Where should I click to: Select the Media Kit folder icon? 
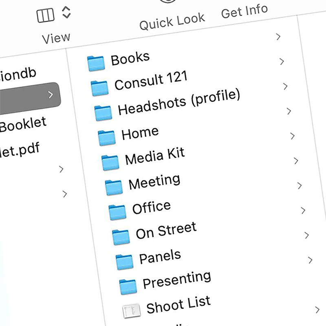point(109,161)
